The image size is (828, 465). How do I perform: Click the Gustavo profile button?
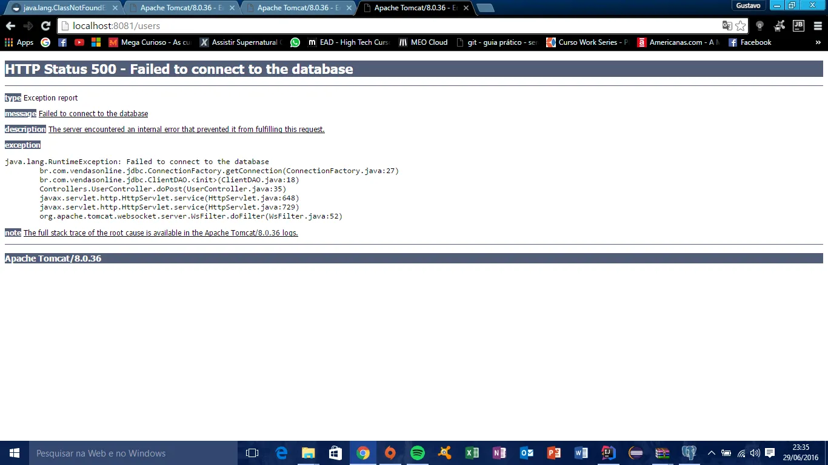748,5
